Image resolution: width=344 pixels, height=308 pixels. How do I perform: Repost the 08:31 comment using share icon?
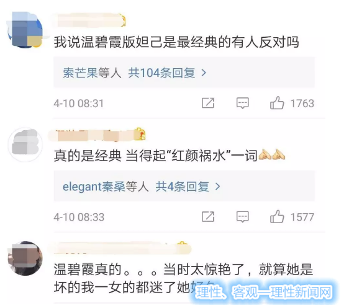208,103
